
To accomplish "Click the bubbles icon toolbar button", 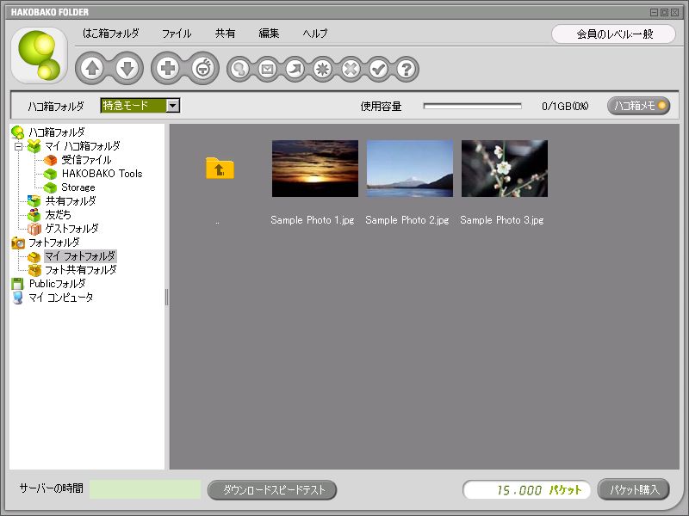I will coord(240,69).
